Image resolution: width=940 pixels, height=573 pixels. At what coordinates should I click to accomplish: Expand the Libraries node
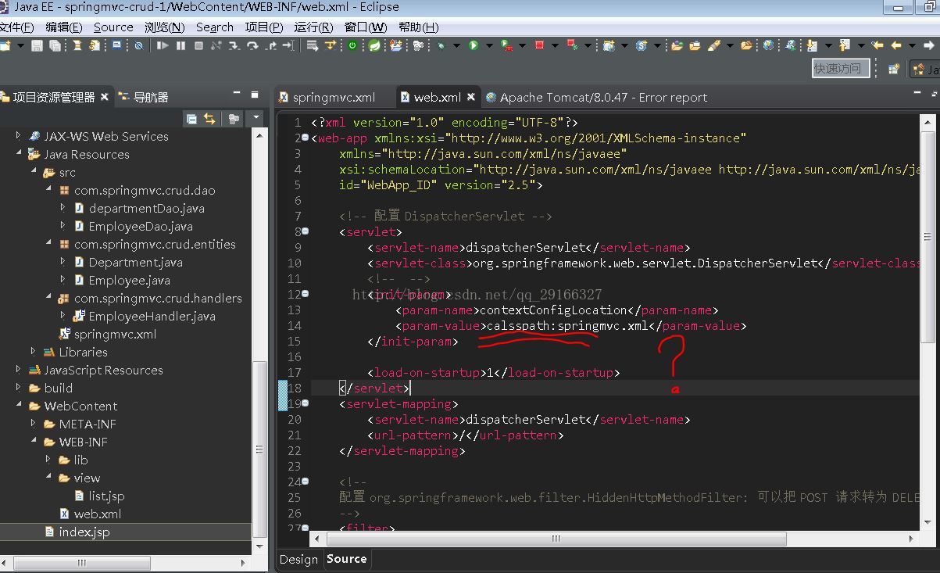coord(34,352)
